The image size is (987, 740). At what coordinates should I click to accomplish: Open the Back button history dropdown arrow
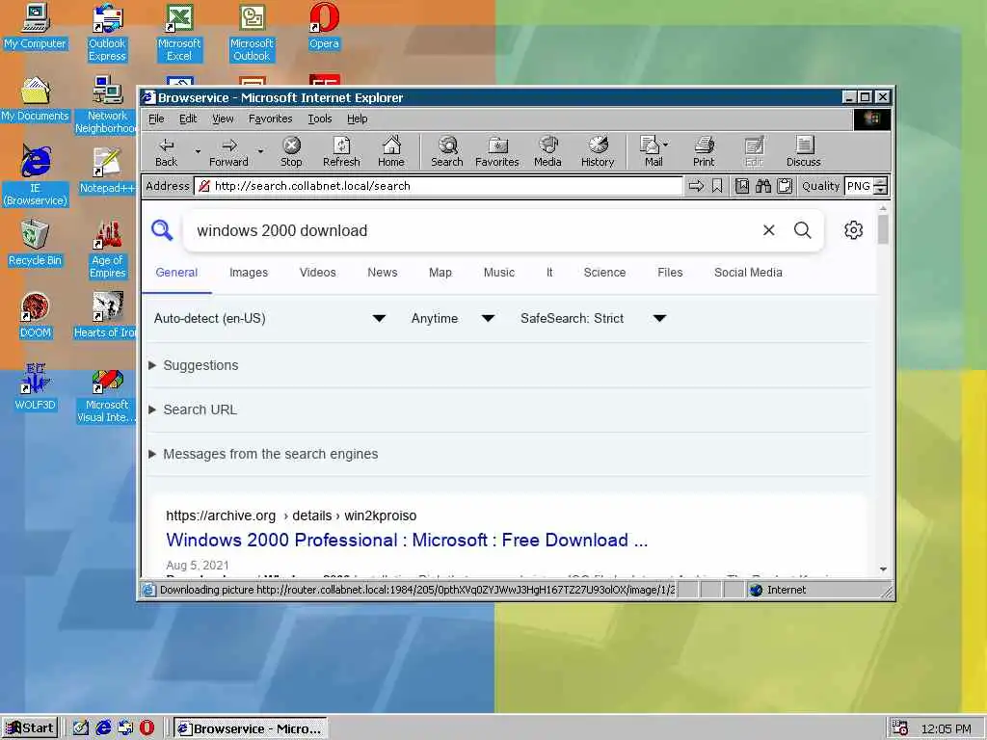point(198,151)
